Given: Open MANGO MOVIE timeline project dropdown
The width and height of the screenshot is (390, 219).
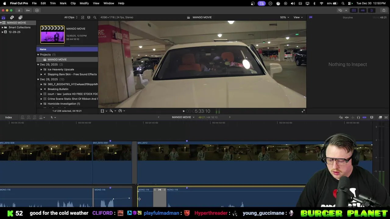Looking at the screenshot, I should point(183,117).
